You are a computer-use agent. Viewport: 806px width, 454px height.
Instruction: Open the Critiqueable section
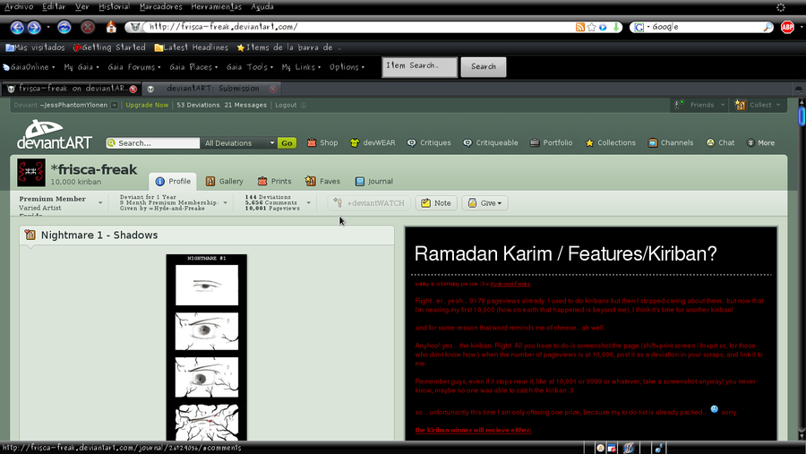click(x=491, y=142)
